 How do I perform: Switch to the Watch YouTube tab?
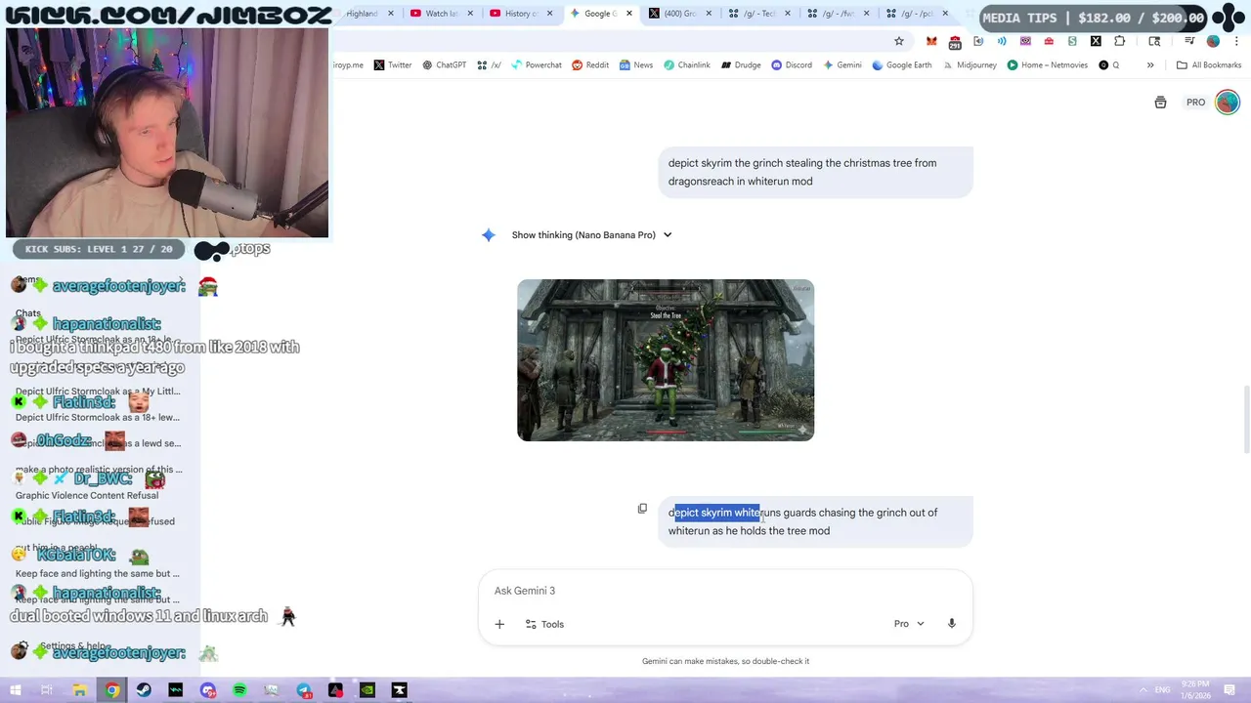point(442,14)
